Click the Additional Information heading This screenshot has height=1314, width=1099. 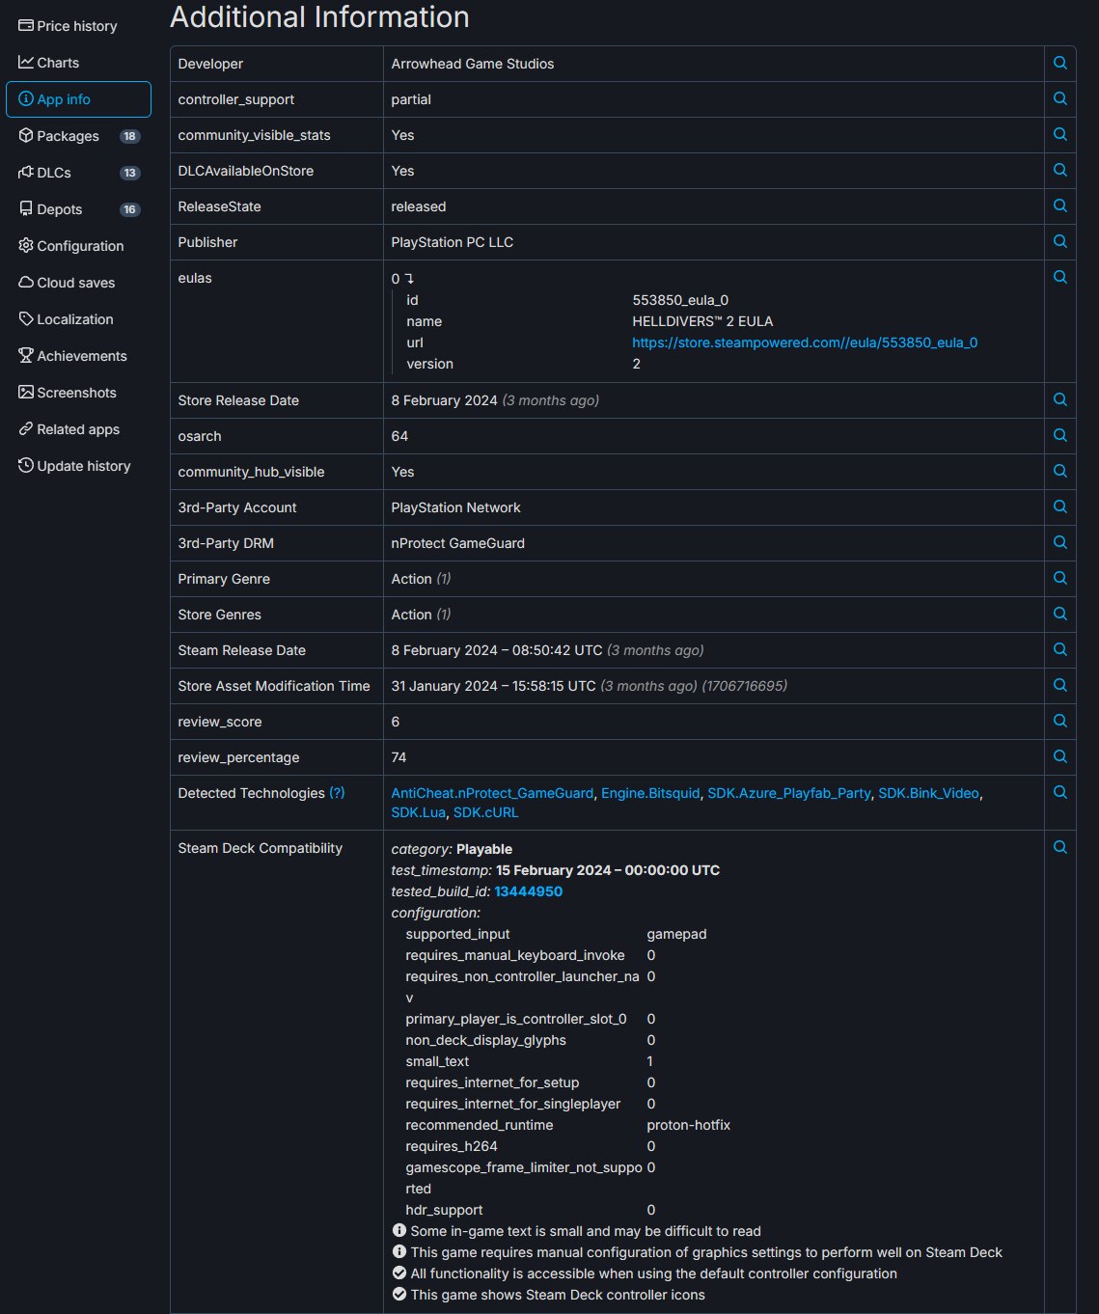point(319,17)
